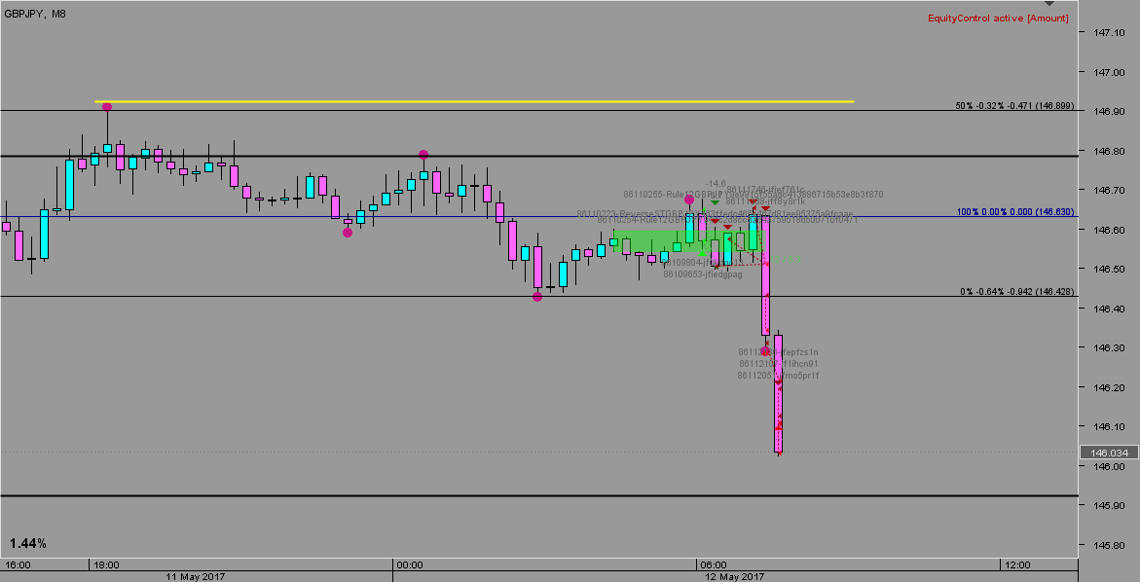Screen dimensions: 1140x582
Task: Click the magenta dot near the 146.80 resistance level
Action: point(423,153)
